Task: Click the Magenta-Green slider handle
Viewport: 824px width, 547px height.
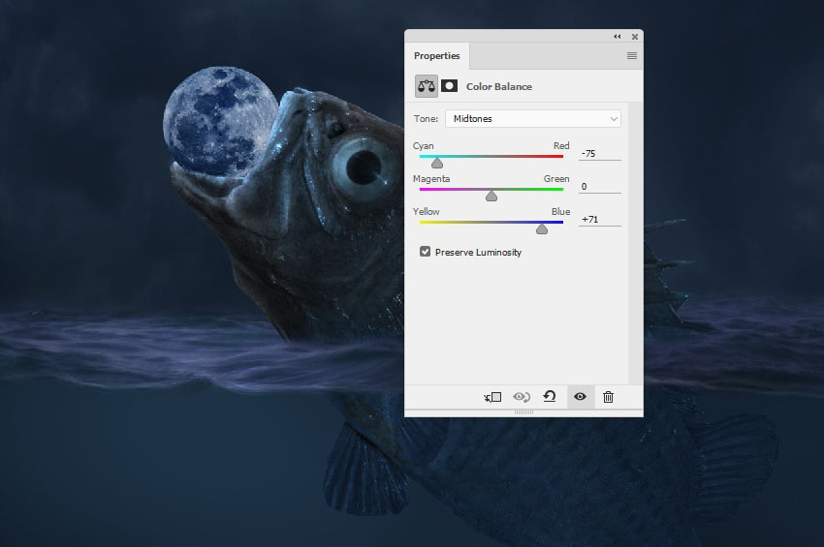Action: pos(491,197)
